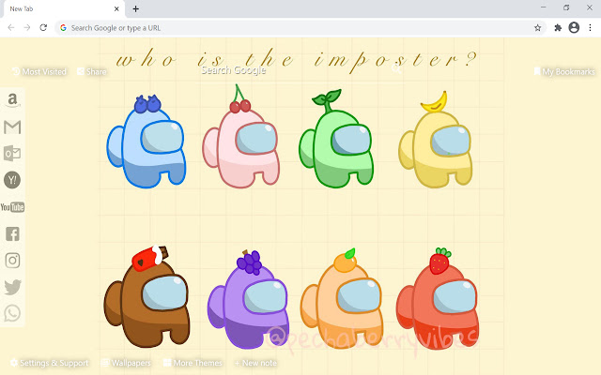The width and height of the screenshot is (601, 375).
Task: Open Settings & Support
Action: [x=49, y=363]
